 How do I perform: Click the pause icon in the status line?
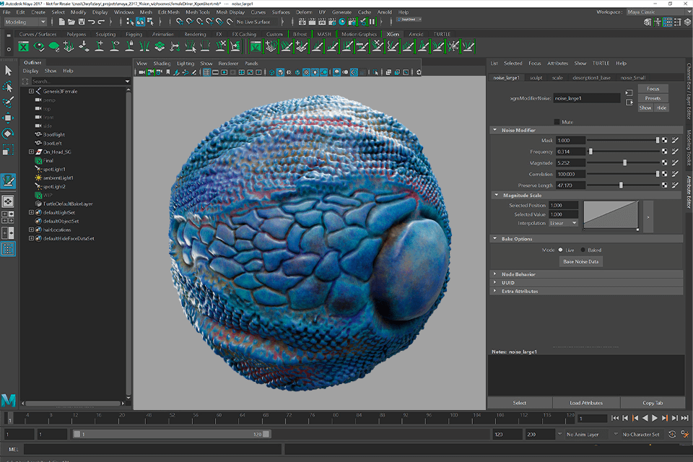372,22
